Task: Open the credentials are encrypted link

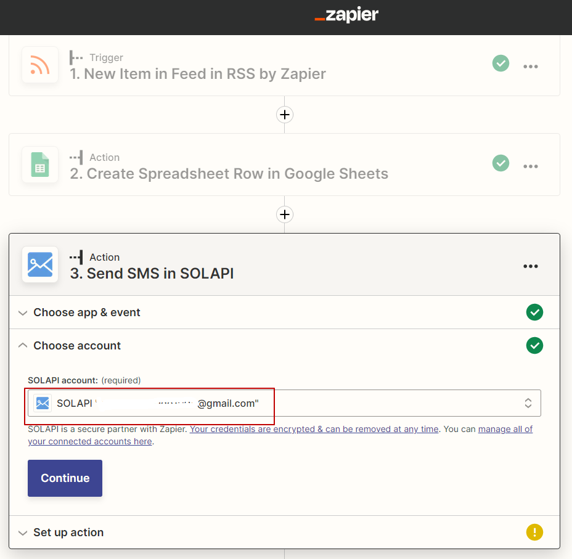Action: 314,429
